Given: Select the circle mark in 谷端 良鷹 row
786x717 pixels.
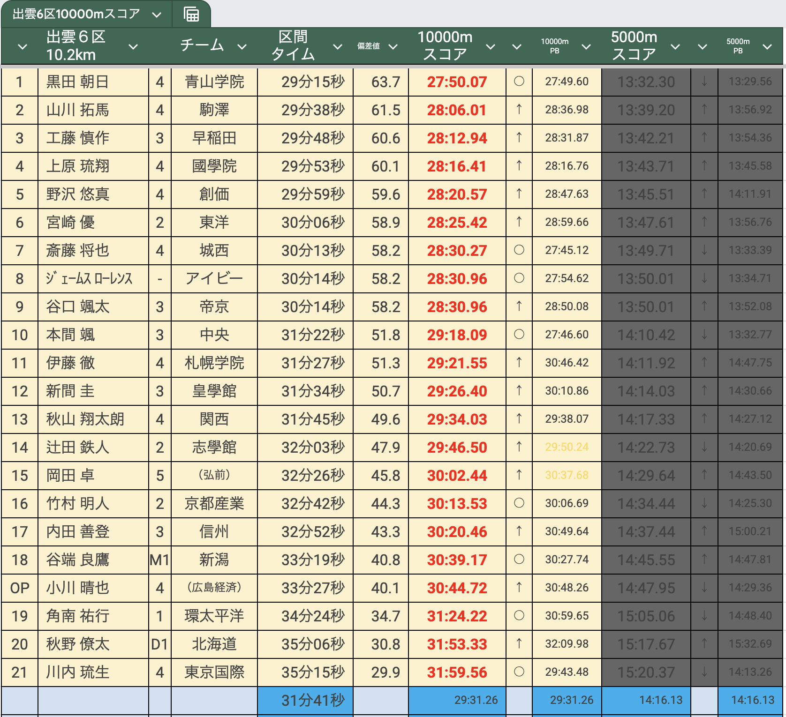Looking at the screenshot, I should [x=519, y=560].
